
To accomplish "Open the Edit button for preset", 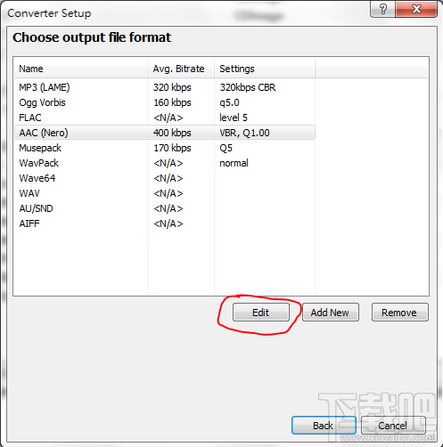I will click(261, 313).
